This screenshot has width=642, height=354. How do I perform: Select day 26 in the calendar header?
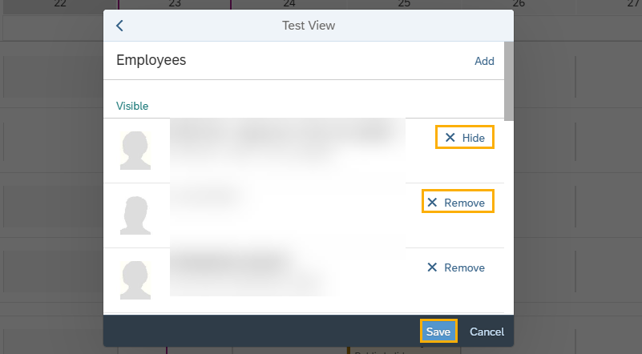tap(519, 4)
